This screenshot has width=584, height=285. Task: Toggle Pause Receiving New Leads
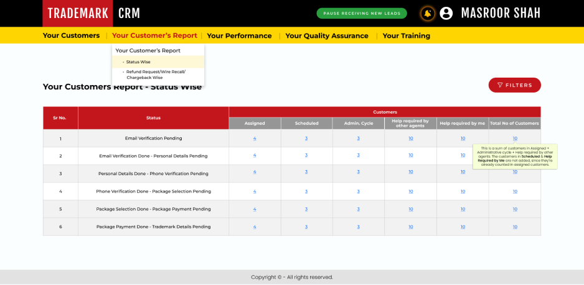[361, 13]
